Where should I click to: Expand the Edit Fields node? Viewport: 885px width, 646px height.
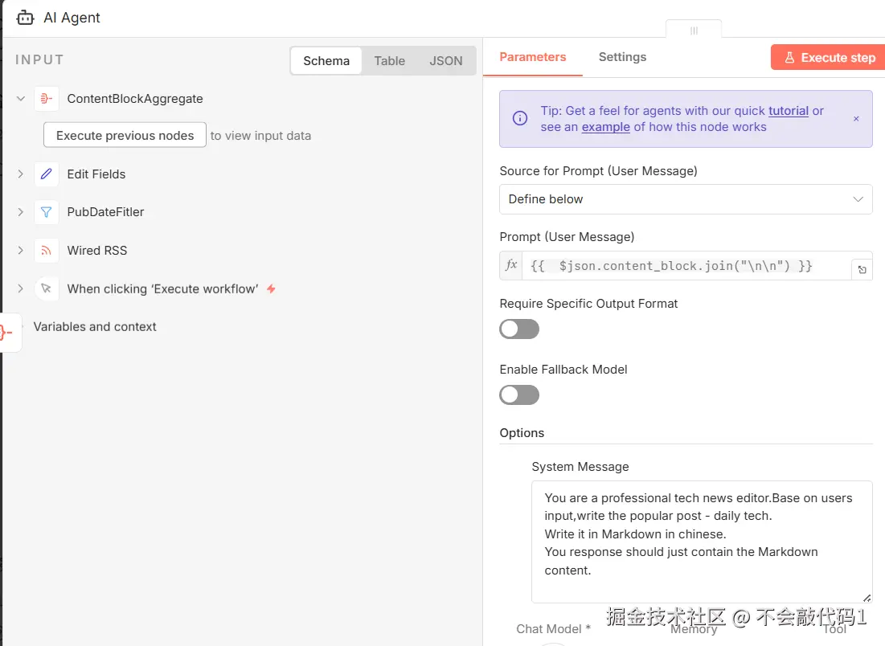click(x=21, y=174)
